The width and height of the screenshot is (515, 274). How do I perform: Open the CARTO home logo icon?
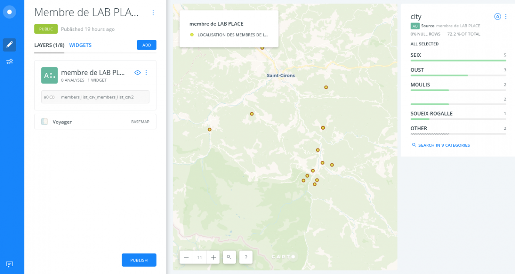10,12
